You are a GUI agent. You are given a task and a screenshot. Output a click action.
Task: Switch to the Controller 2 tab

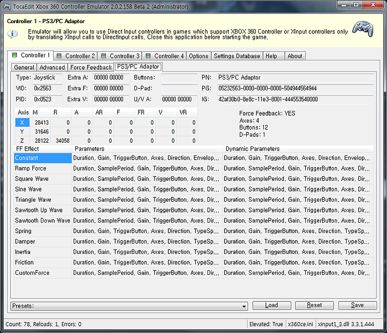coord(76,56)
